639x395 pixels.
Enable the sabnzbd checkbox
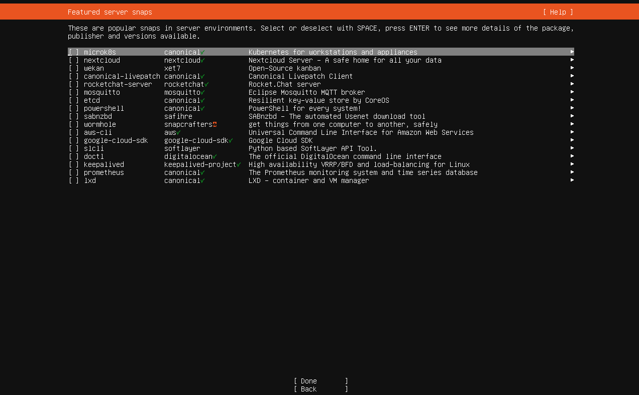click(x=74, y=116)
